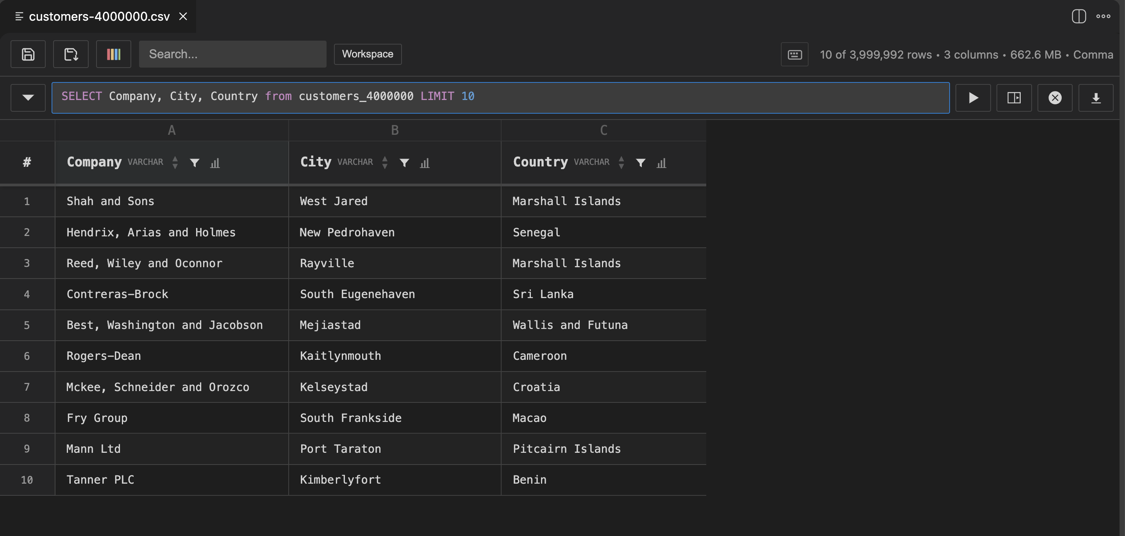Select the cell 'Kimberlyfort'
The image size is (1125, 536).
tap(395, 480)
